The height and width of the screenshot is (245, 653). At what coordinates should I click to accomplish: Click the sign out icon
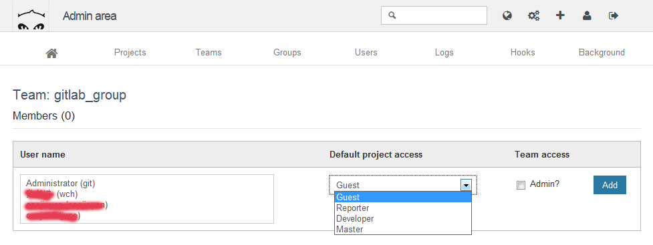click(x=614, y=16)
